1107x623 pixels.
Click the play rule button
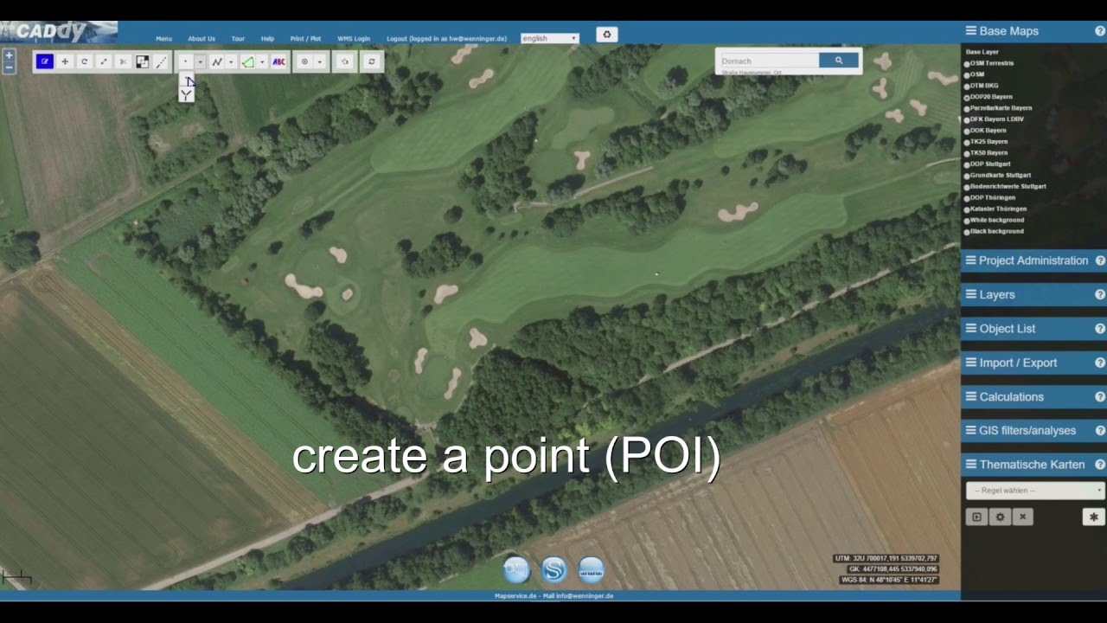[976, 517]
